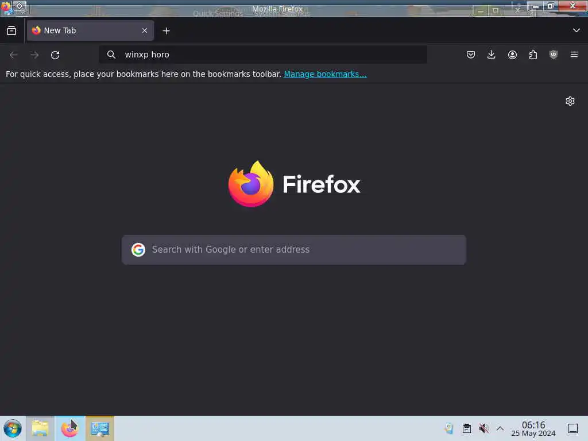The width and height of the screenshot is (588, 441).
Task: Open the Start menu orb
Action: pos(13,428)
